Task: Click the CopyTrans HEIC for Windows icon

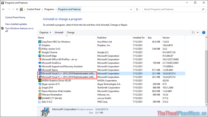Action: (x=40, y=42)
